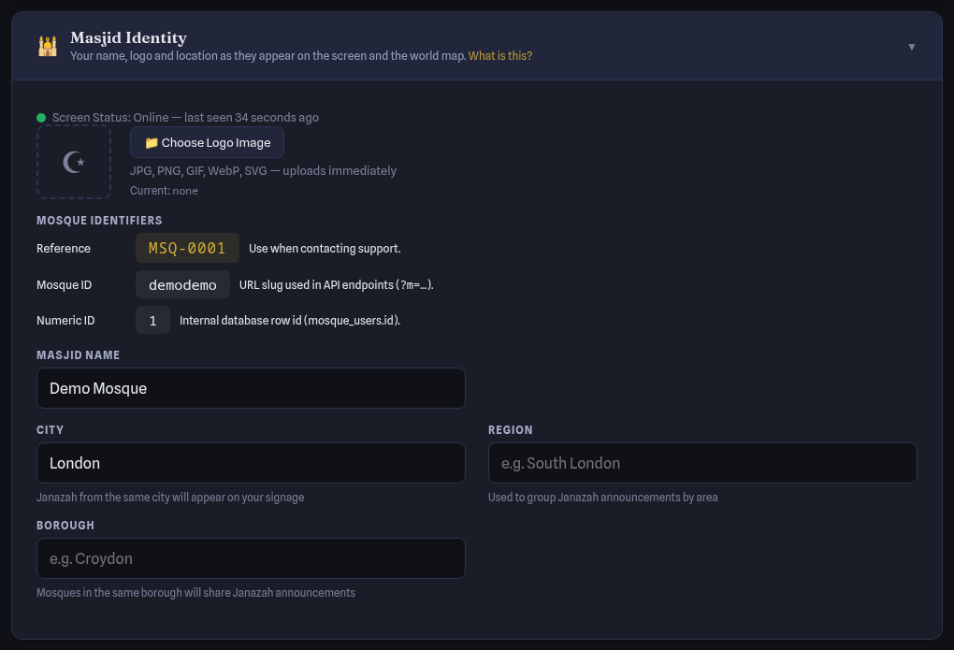Click the Mosque Identifiers section heading
Image resolution: width=954 pixels, height=650 pixels.
coord(99,221)
